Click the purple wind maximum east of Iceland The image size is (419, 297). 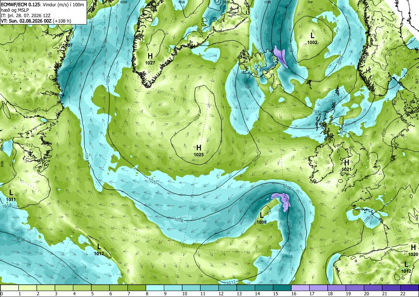[280, 56]
